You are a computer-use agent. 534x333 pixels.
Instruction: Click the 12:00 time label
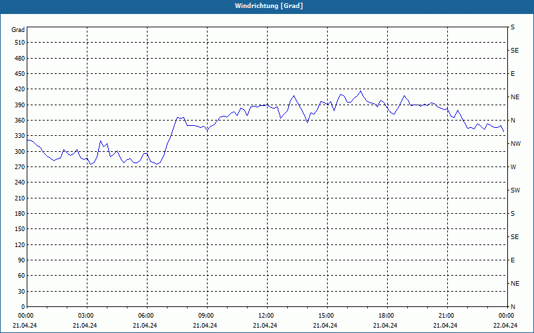coord(265,316)
